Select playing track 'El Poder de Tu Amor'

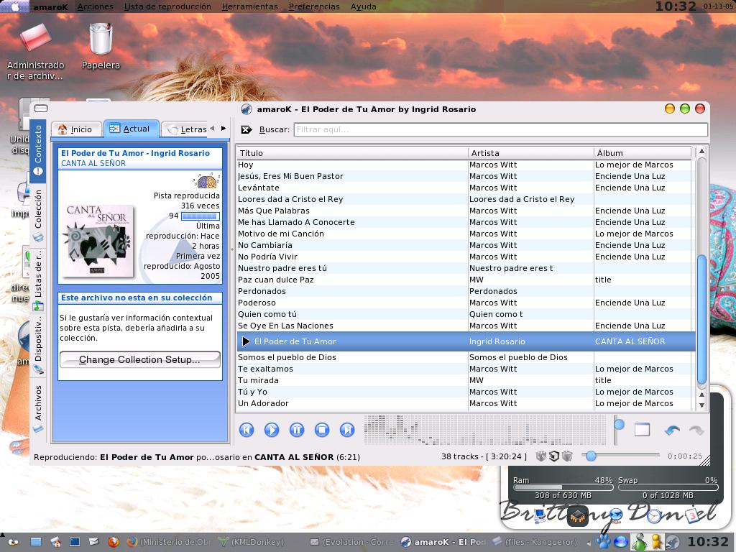click(x=465, y=341)
